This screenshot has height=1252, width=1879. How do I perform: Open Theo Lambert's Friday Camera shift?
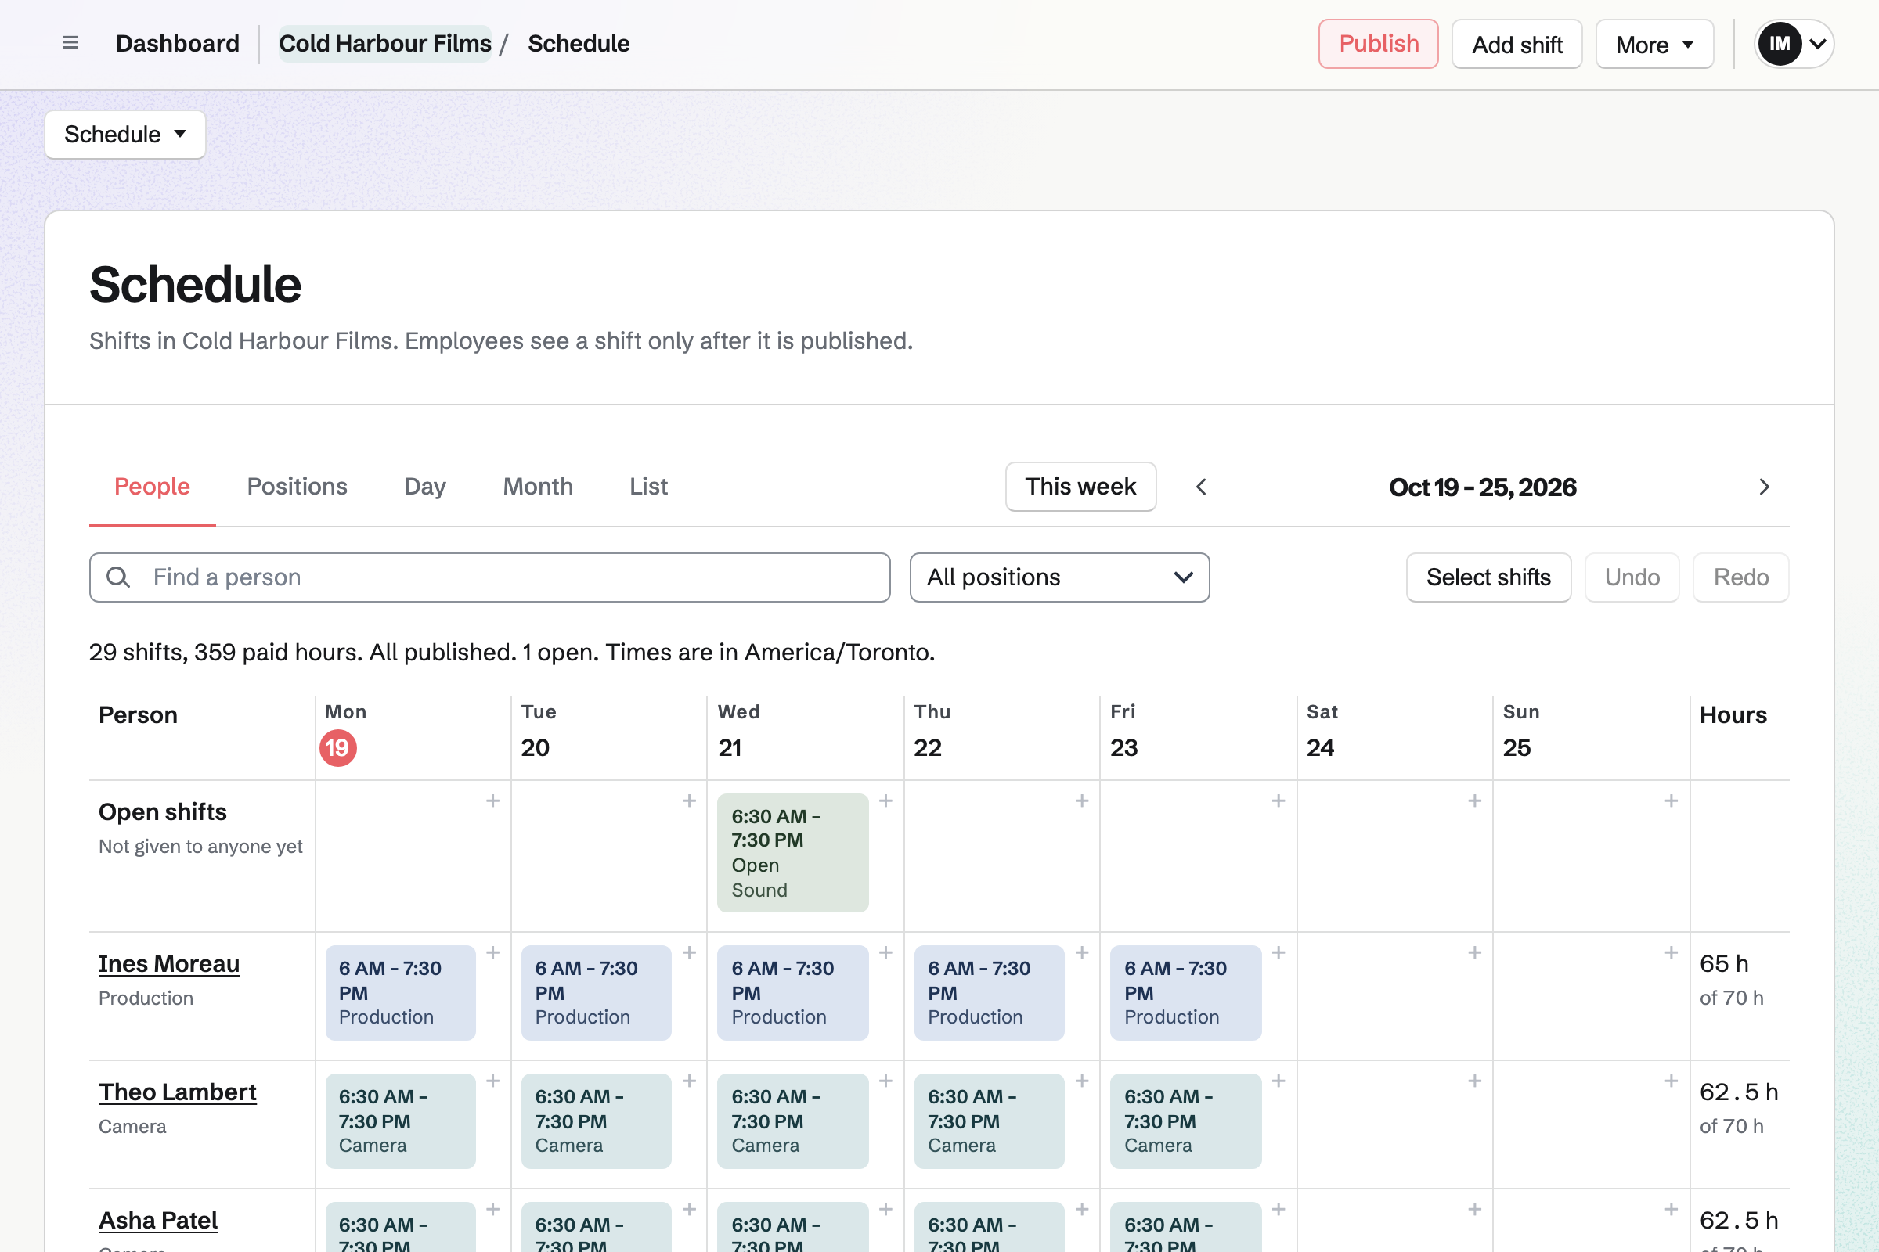click(x=1185, y=1121)
